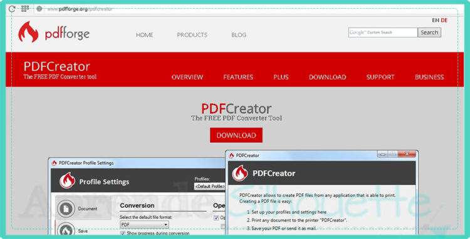Screen dimensions: 470x239
Task: Click the address bar showing www.pdfforge.org/pdfcreator
Action: click(x=80, y=9)
